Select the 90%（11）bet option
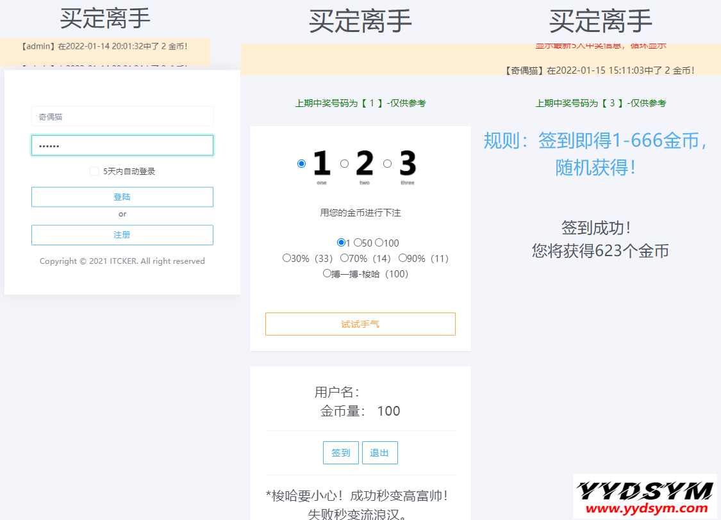The image size is (721, 520). 402,258
